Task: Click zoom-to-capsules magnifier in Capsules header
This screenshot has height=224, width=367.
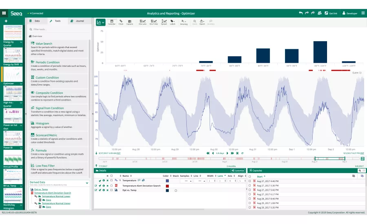Action: click(x=360, y=171)
